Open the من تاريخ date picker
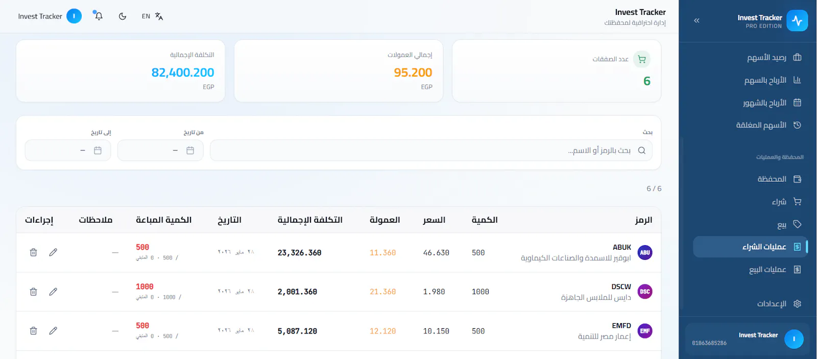The image size is (817, 359). [x=160, y=151]
